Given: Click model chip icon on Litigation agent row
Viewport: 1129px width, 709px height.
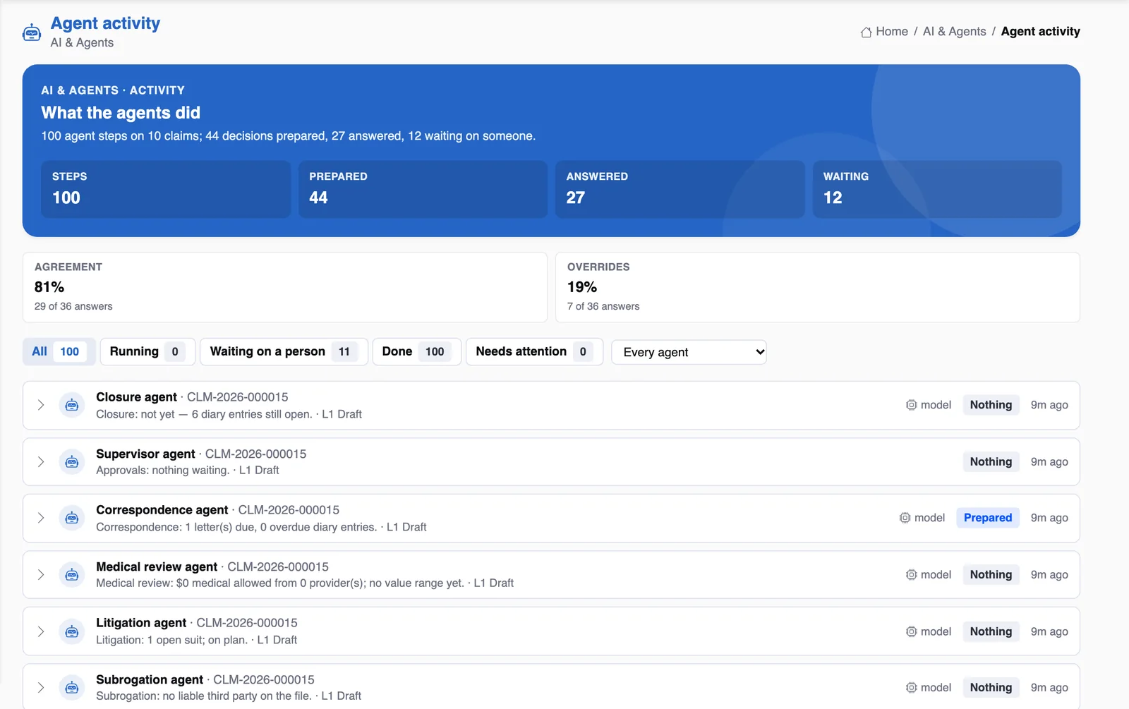Looking at the screenshot, I should click(912, 631).
